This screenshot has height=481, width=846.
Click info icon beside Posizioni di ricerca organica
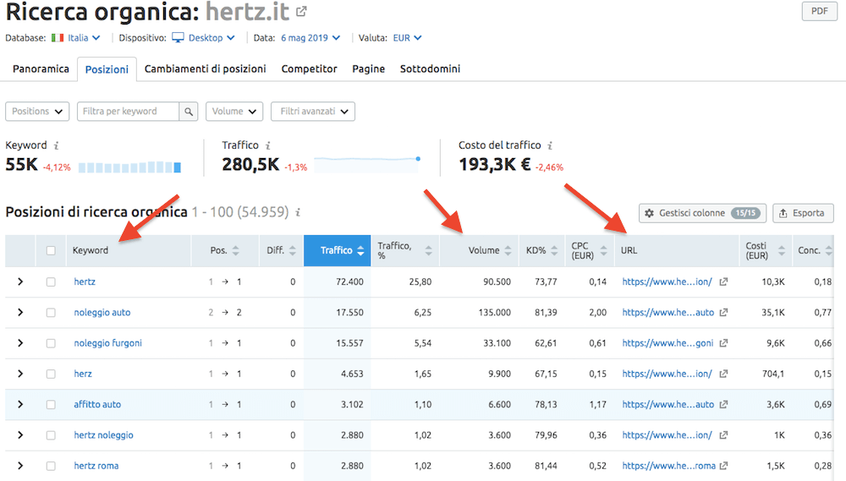click(x=297, y=212)
